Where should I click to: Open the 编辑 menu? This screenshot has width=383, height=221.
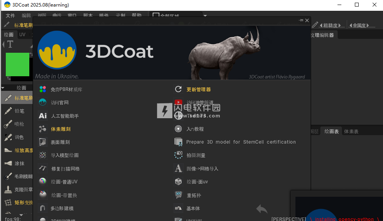click(26, 16)
